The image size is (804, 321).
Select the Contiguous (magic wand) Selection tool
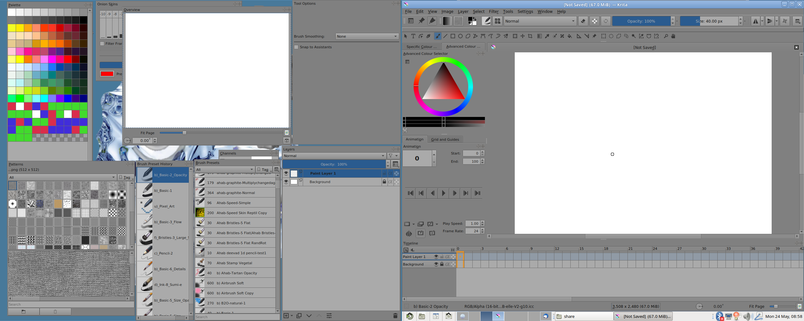pyautogui.click(x=634, y=36)
